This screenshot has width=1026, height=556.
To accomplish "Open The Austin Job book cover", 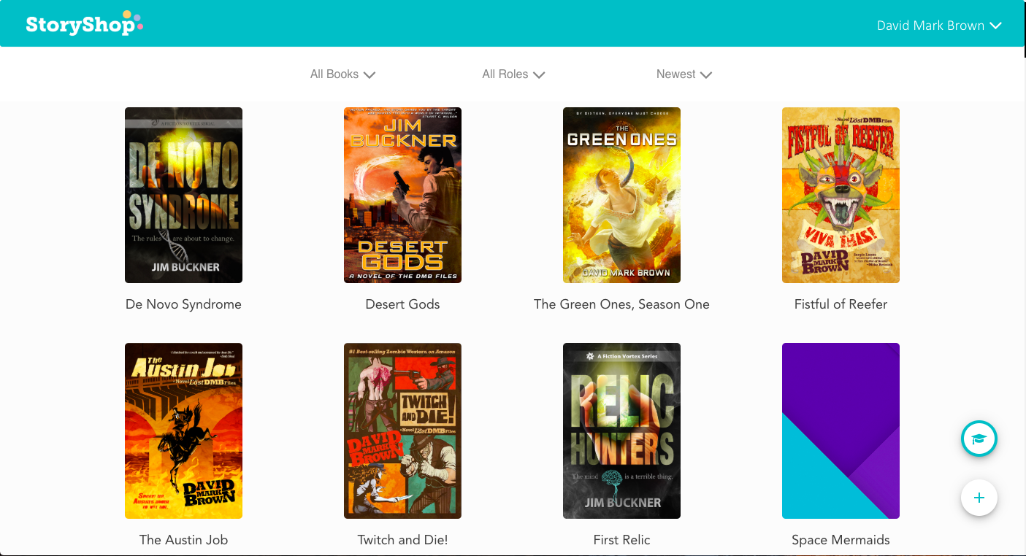I will point(183,430).
